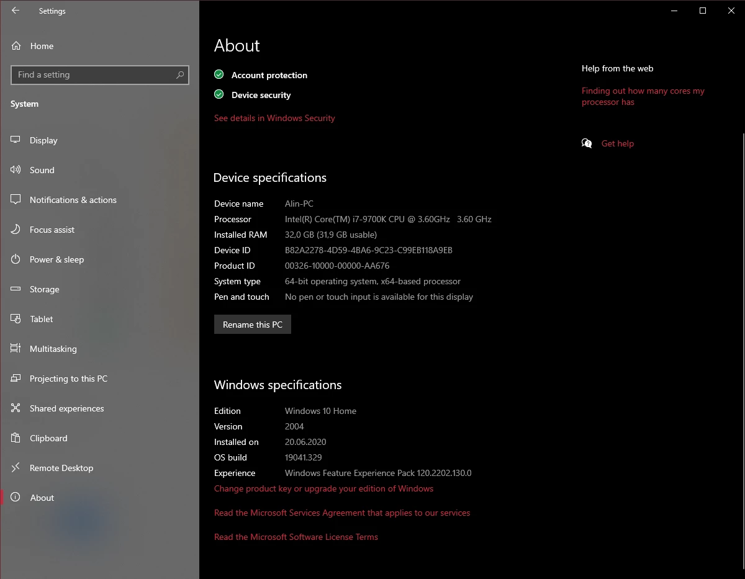The image size is (745, 579).
Task: Click the Windows 10 Home edition value
Action: 320,411
